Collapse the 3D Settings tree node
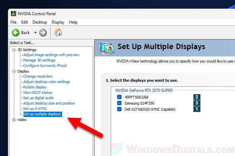Screen dimensions: 235x156 tap(14, 50)
